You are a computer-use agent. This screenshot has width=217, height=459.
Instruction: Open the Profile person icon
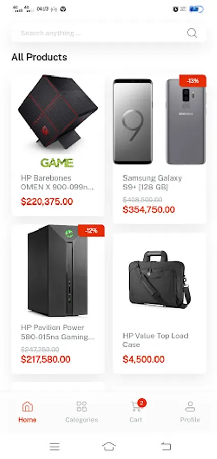click(190, 406)
